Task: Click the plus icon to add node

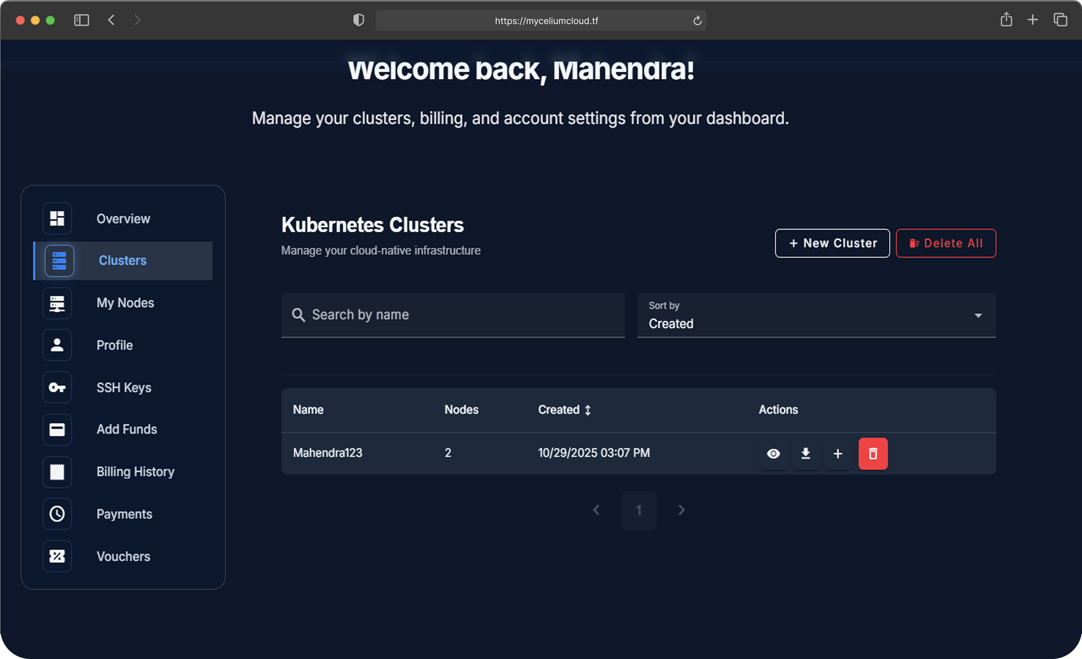Action: (x=838, y=453)
